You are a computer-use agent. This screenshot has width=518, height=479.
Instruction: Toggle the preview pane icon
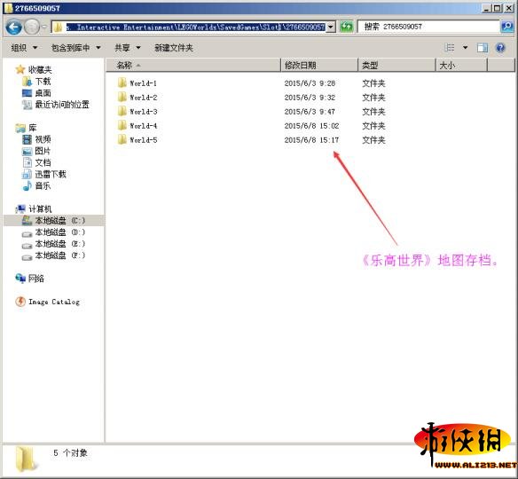[483, 48]
